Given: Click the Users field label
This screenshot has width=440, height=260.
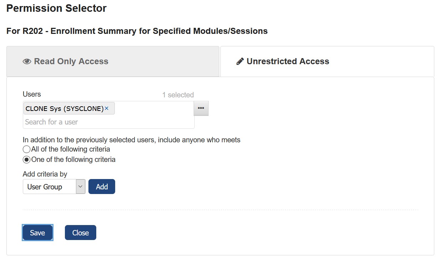Looking at the screenshot, I should click(32, 94).
